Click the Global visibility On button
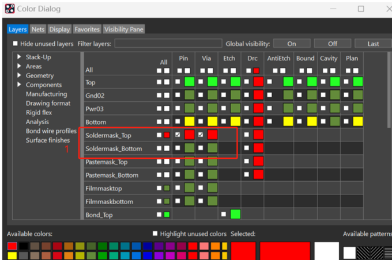The image size is (392, 260). click(292, 44)
